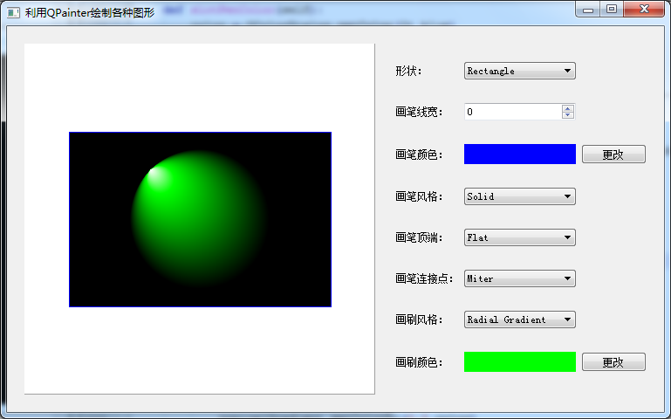
Task: Click the 画刷颜色: label
Action: pyautogui.click(x=419, y=362)
